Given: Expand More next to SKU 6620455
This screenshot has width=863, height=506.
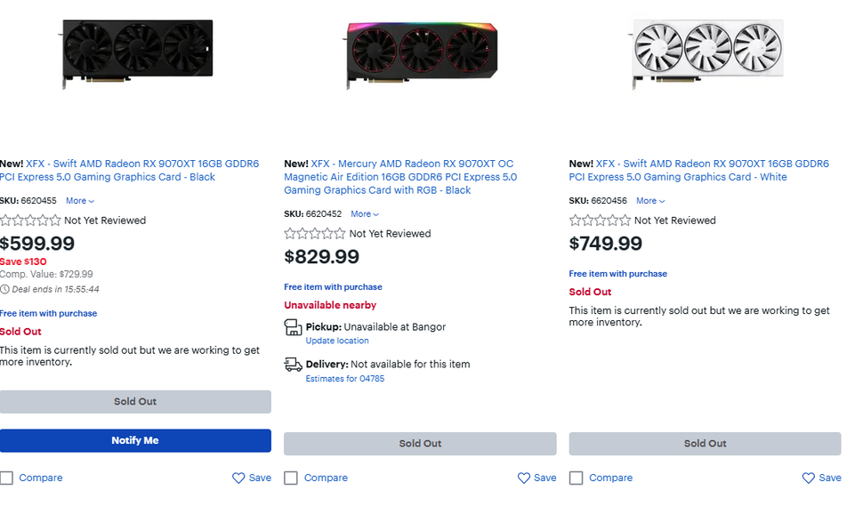Looking at the screenshot, I should coord(79,201).
